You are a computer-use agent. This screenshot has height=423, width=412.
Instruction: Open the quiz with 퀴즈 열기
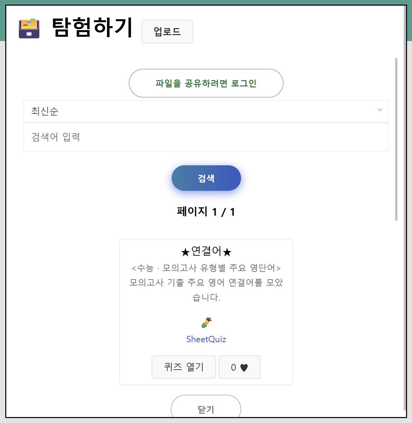[x=184, y=367]
